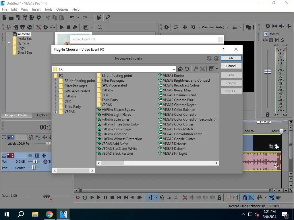Click the audio track Vol slider
Image resolution: width=294 pixels, height=220 pixels.
click(x=35, y=162)
